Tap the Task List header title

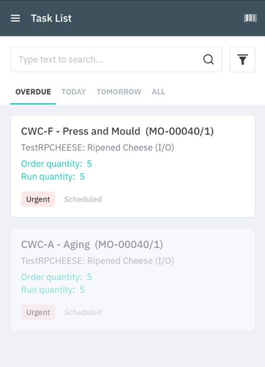coord(51,18)
